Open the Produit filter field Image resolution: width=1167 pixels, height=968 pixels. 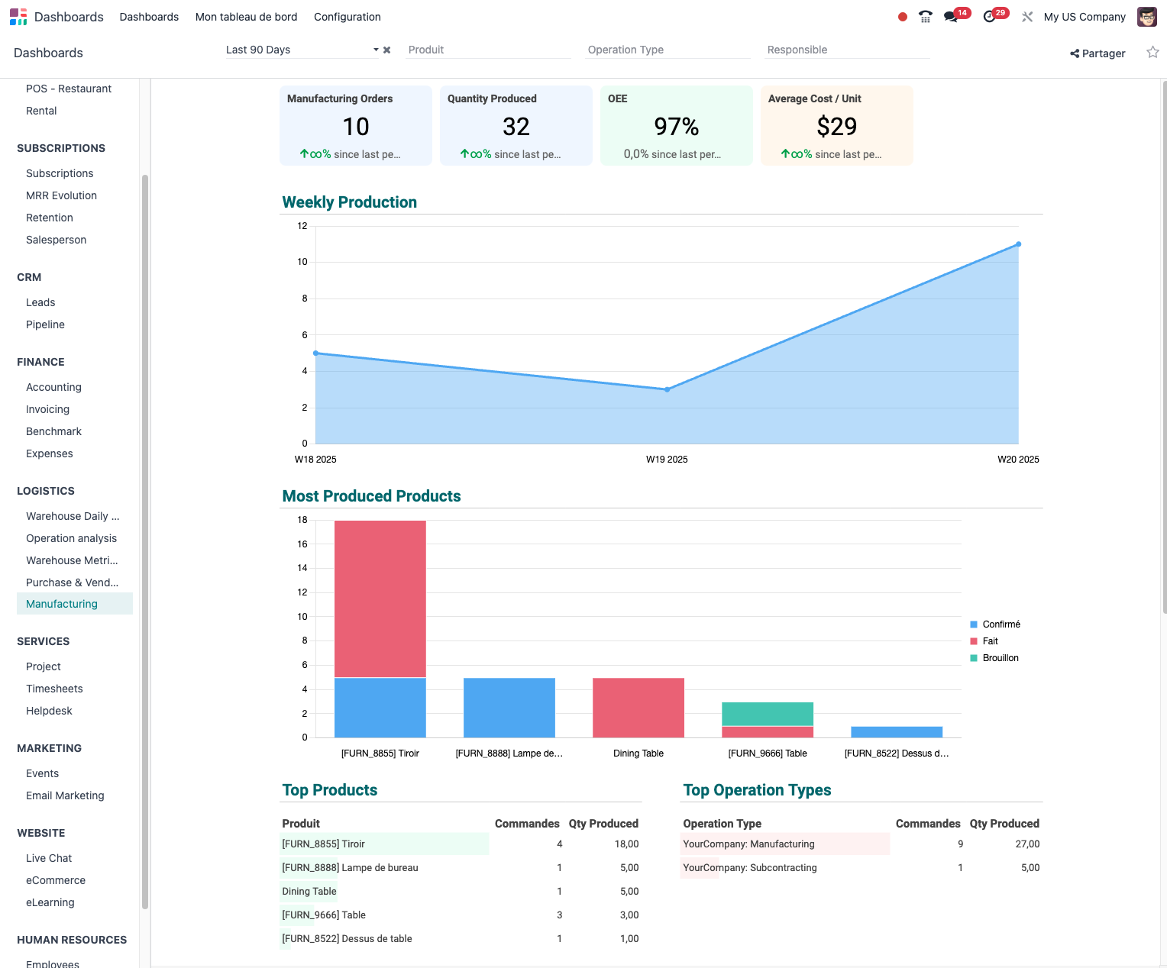(488, 50)
